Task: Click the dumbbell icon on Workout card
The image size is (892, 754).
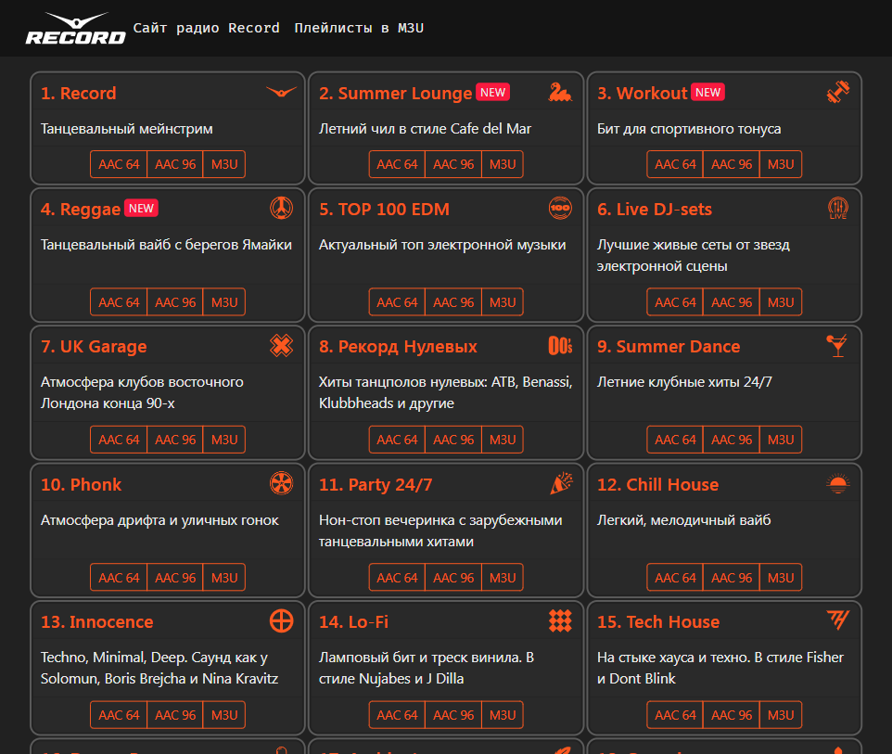Action: pyautogui.click(x=837, y=92)
